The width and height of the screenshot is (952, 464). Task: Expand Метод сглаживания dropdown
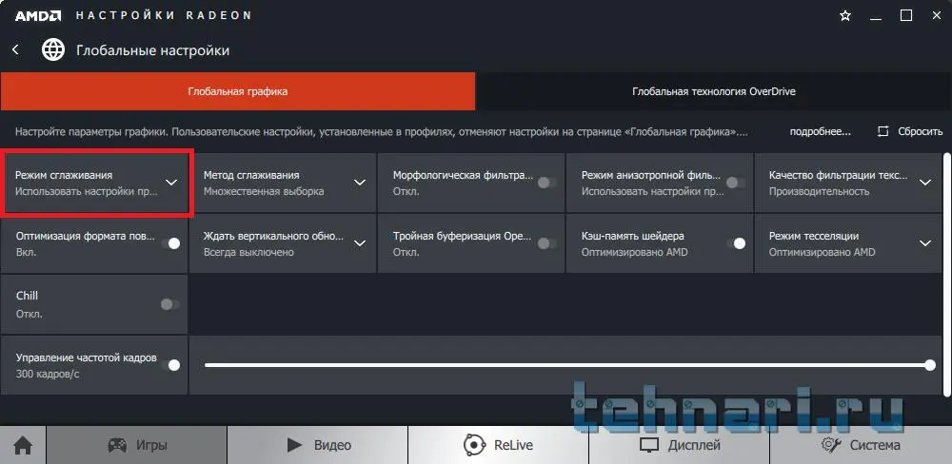pyautogui.click(x=360, y=183)
